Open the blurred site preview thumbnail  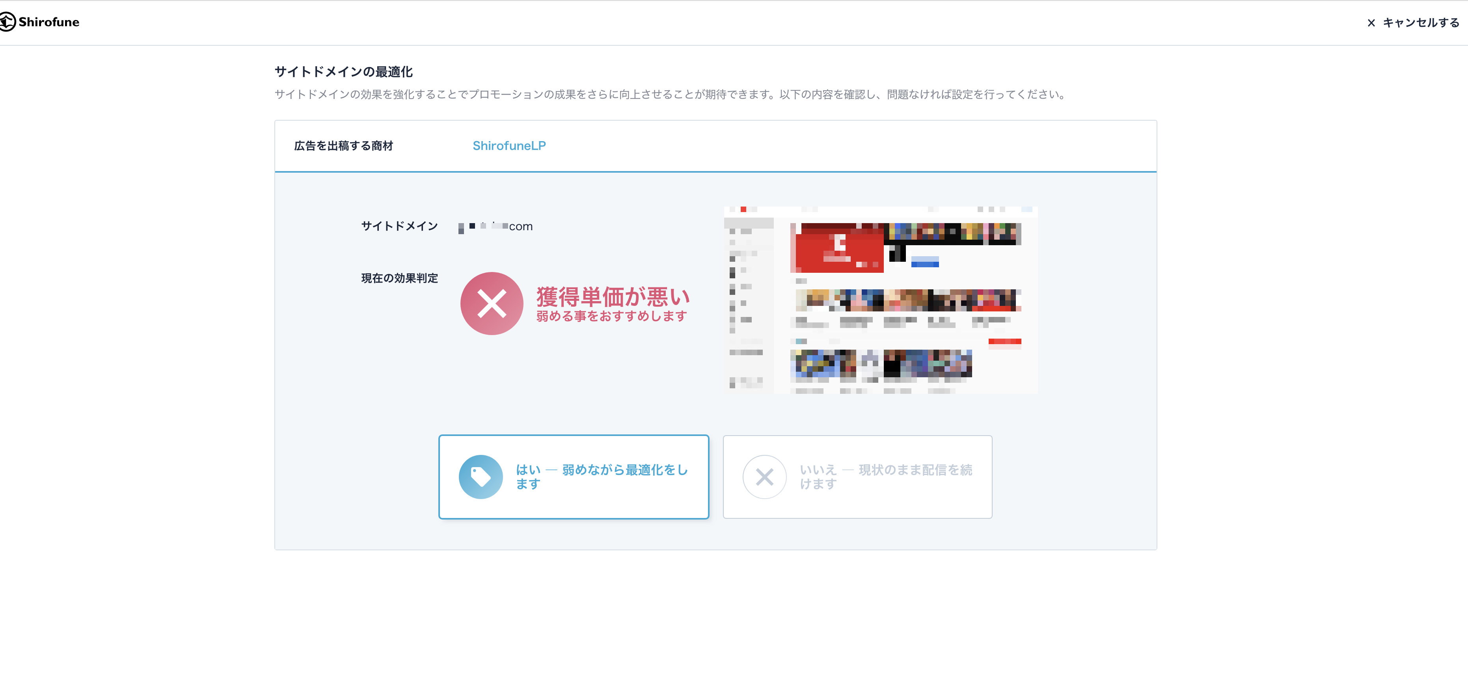(x=881, y=300)
